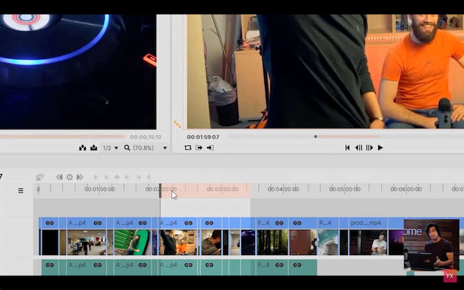Click the link icon on the audio clip under the masked man
464x290 pixels.
click(209, 265)
